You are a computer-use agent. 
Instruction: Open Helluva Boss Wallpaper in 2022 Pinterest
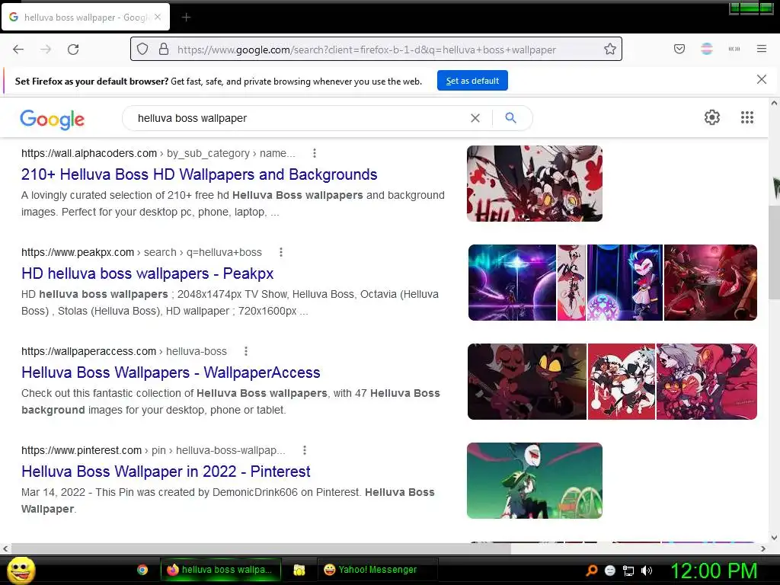165,472
